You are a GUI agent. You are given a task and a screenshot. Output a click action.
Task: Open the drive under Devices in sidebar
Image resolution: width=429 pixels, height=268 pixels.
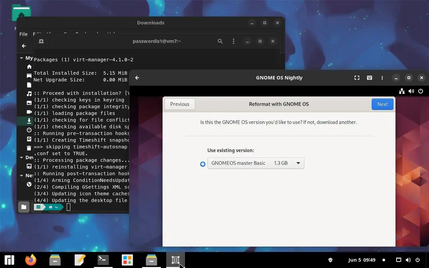click(29, 166)
